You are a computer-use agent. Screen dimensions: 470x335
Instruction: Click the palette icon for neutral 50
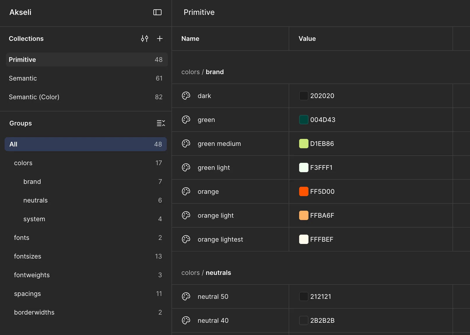186,296
